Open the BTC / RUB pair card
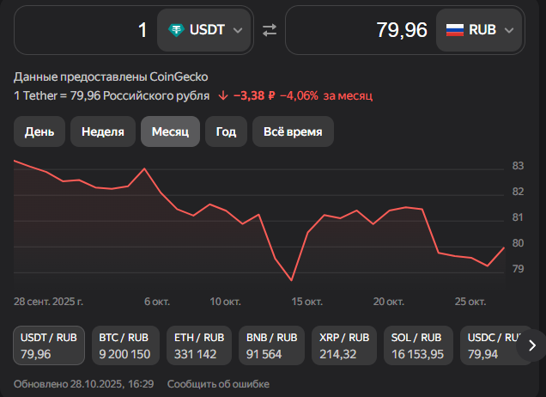Viewport: 546px width, 397px height. pos(124,345)
